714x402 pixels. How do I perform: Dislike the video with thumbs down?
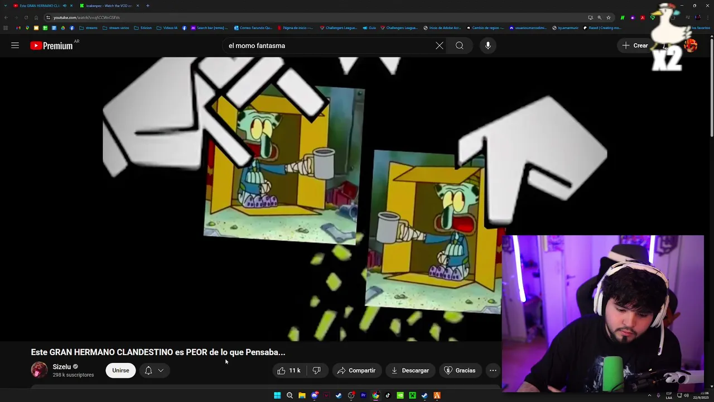pos(317,370)
